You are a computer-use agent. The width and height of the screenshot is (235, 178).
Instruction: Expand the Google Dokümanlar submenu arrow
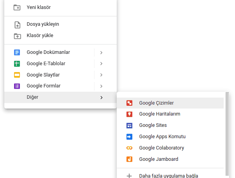[x=101, y=53]
